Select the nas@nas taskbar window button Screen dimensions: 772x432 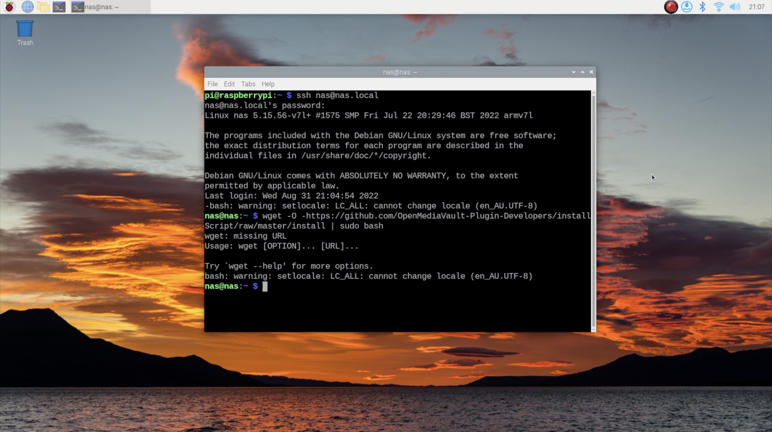click(x=110, y=7)
